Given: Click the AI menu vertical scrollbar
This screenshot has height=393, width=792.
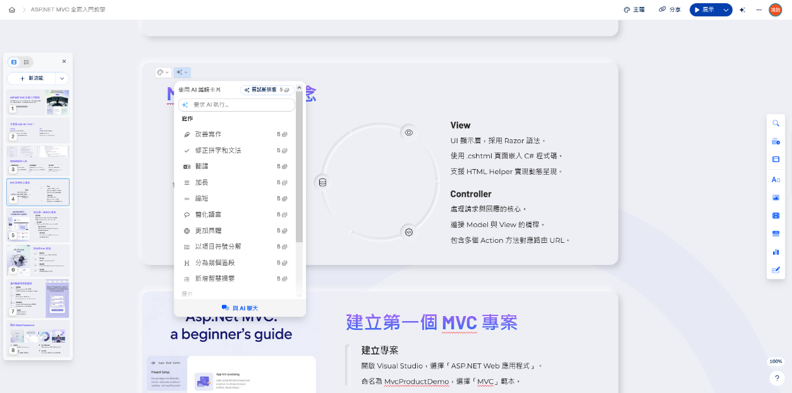Looking at the screenshot, I should pos(300,167).
